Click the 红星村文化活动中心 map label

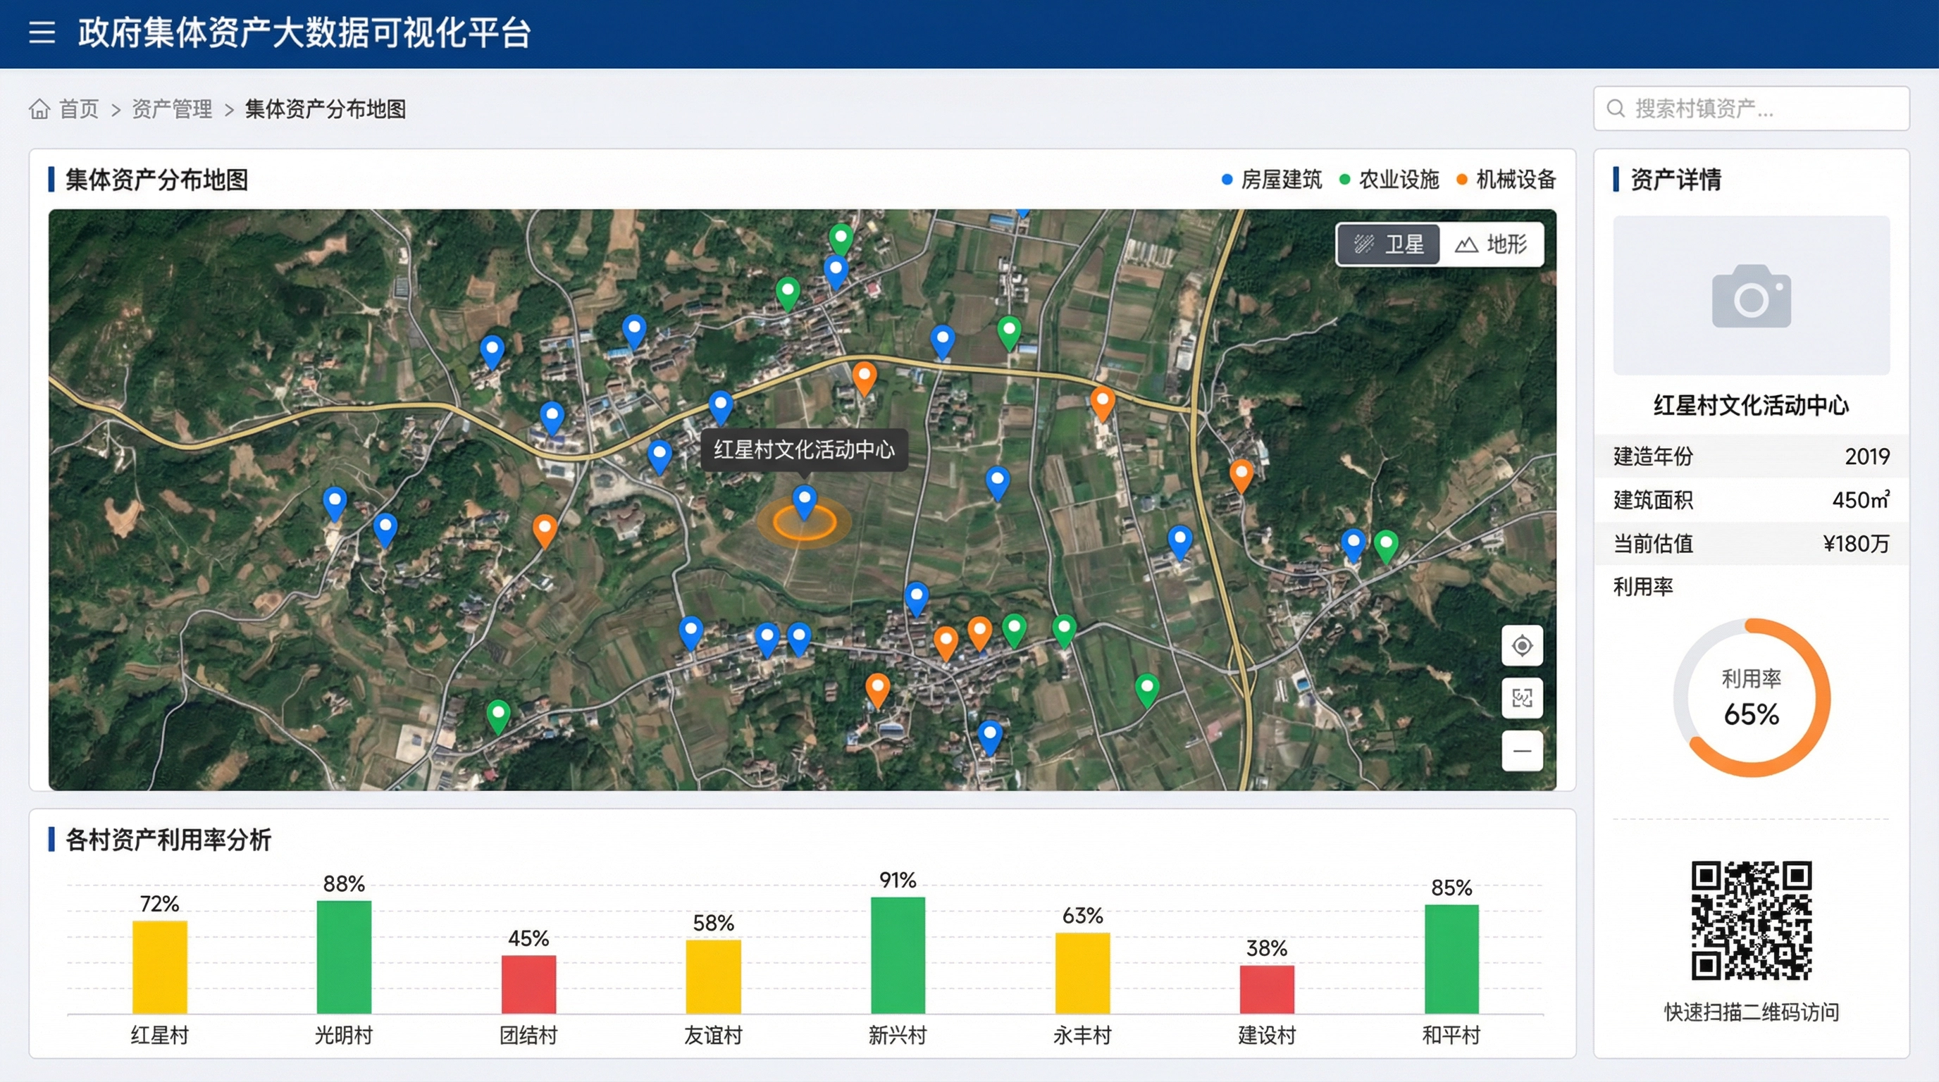805,452
